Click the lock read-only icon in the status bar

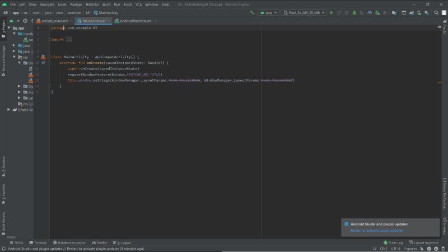[422, 249]
